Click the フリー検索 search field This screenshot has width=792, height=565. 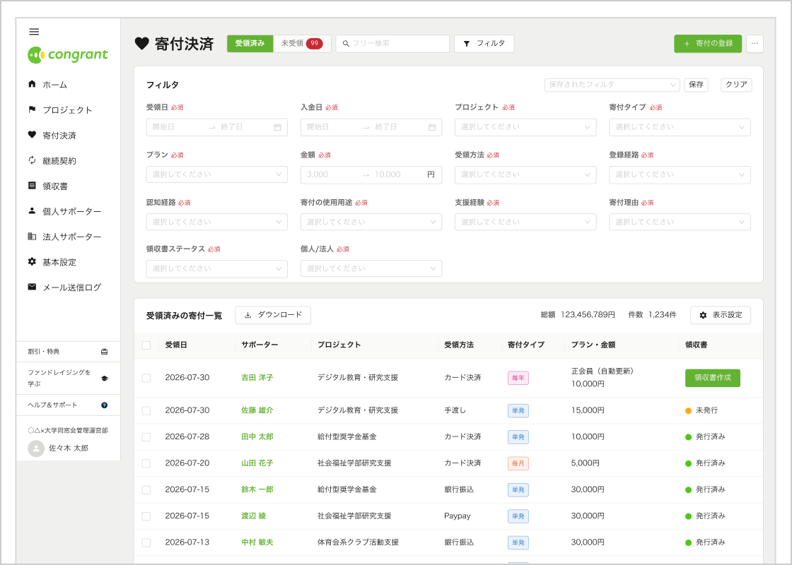[392, 43]
